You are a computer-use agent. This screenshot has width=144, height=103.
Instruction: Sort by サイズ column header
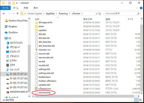130,19
